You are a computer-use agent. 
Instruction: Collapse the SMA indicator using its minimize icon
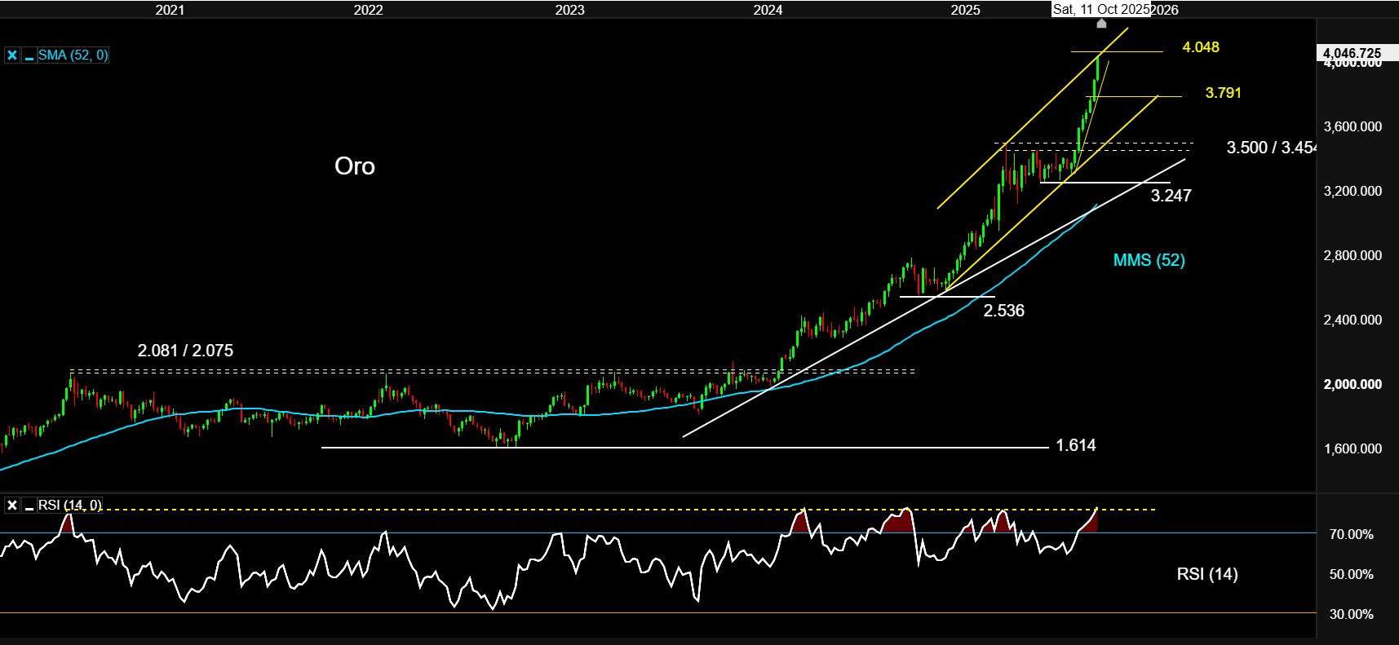(29, 55)
